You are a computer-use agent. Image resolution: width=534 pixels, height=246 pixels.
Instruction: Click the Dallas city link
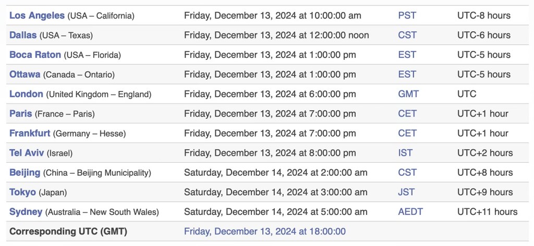tap(23, 35)
